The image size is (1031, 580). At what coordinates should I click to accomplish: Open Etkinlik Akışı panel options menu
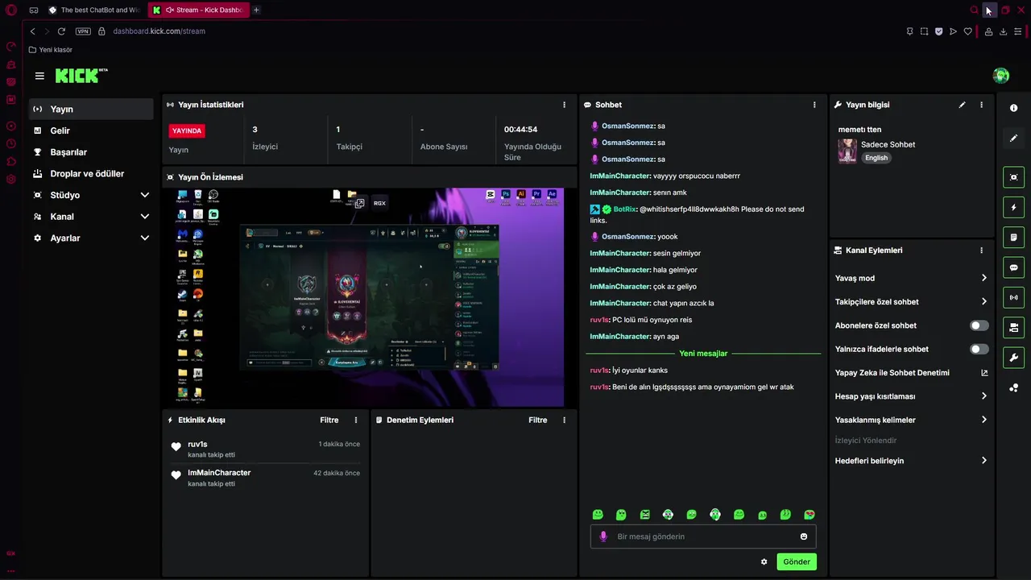point(356,420)
